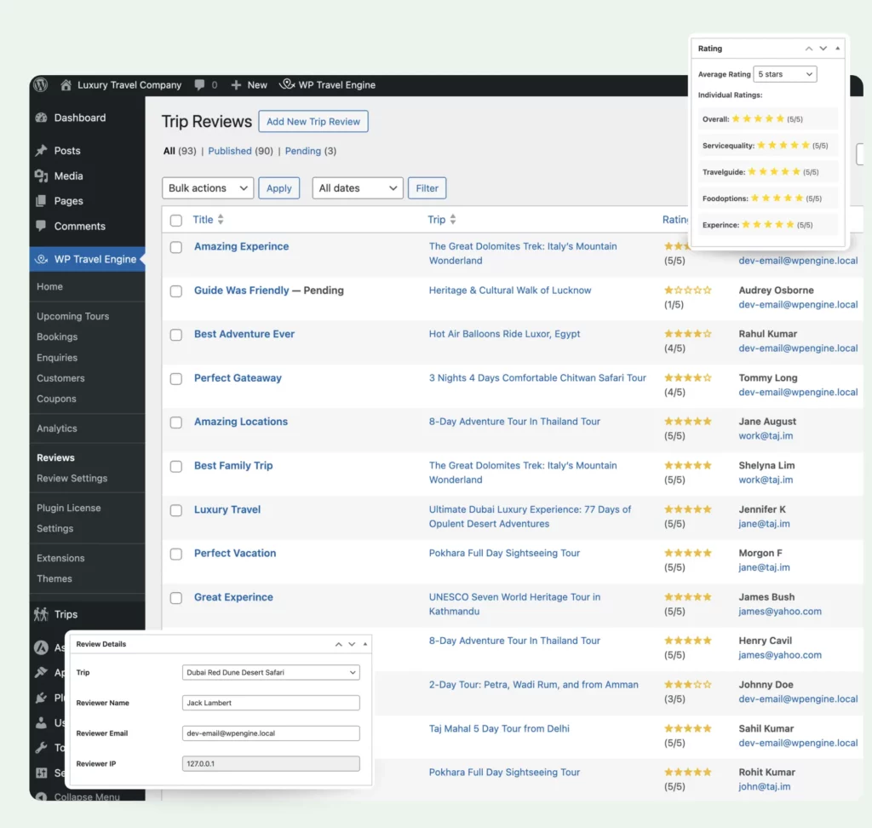Open the All dates dropdown
Image resolution: width=872 pixels, height=828 pixels.
point(358,188)
